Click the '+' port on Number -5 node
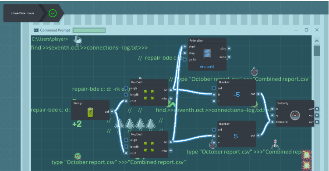329x171 pixels. point(214,101)
